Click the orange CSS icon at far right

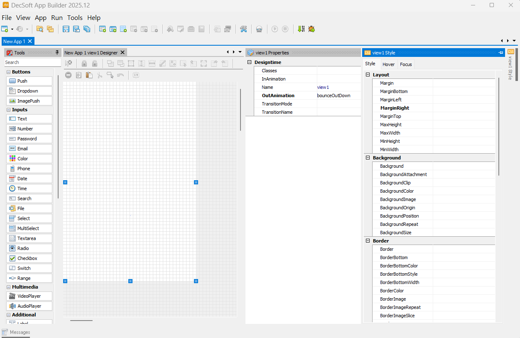[511, 51]
